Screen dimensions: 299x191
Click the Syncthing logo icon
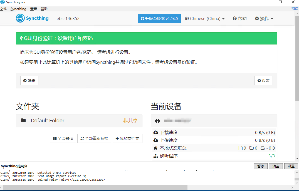20,19
